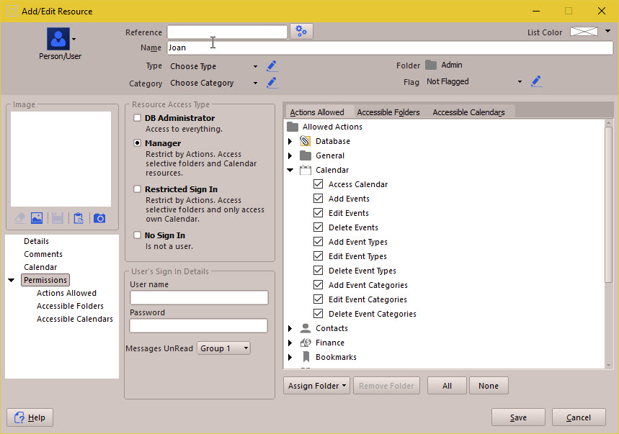The height and width of the screenshot is (434, 619).
Task: Open the Messages UnRead Group 1 dropdown
Action: 224,348
